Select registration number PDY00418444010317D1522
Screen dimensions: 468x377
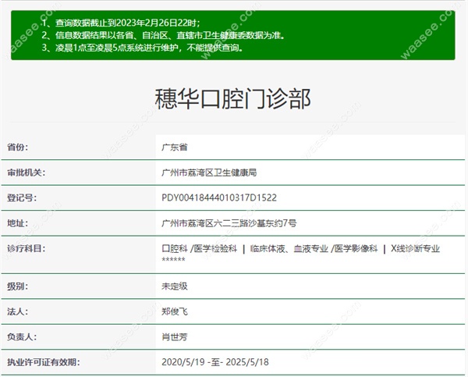coord(230,198)
